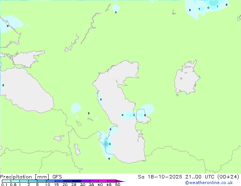Click the 'Precipitation [mm]' title text
The width and height of the screenshot is (241, 186).
24,177
